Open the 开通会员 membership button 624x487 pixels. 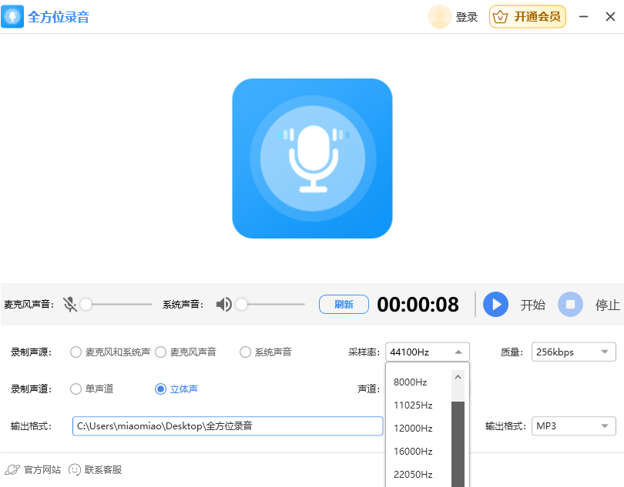[527, 17]
